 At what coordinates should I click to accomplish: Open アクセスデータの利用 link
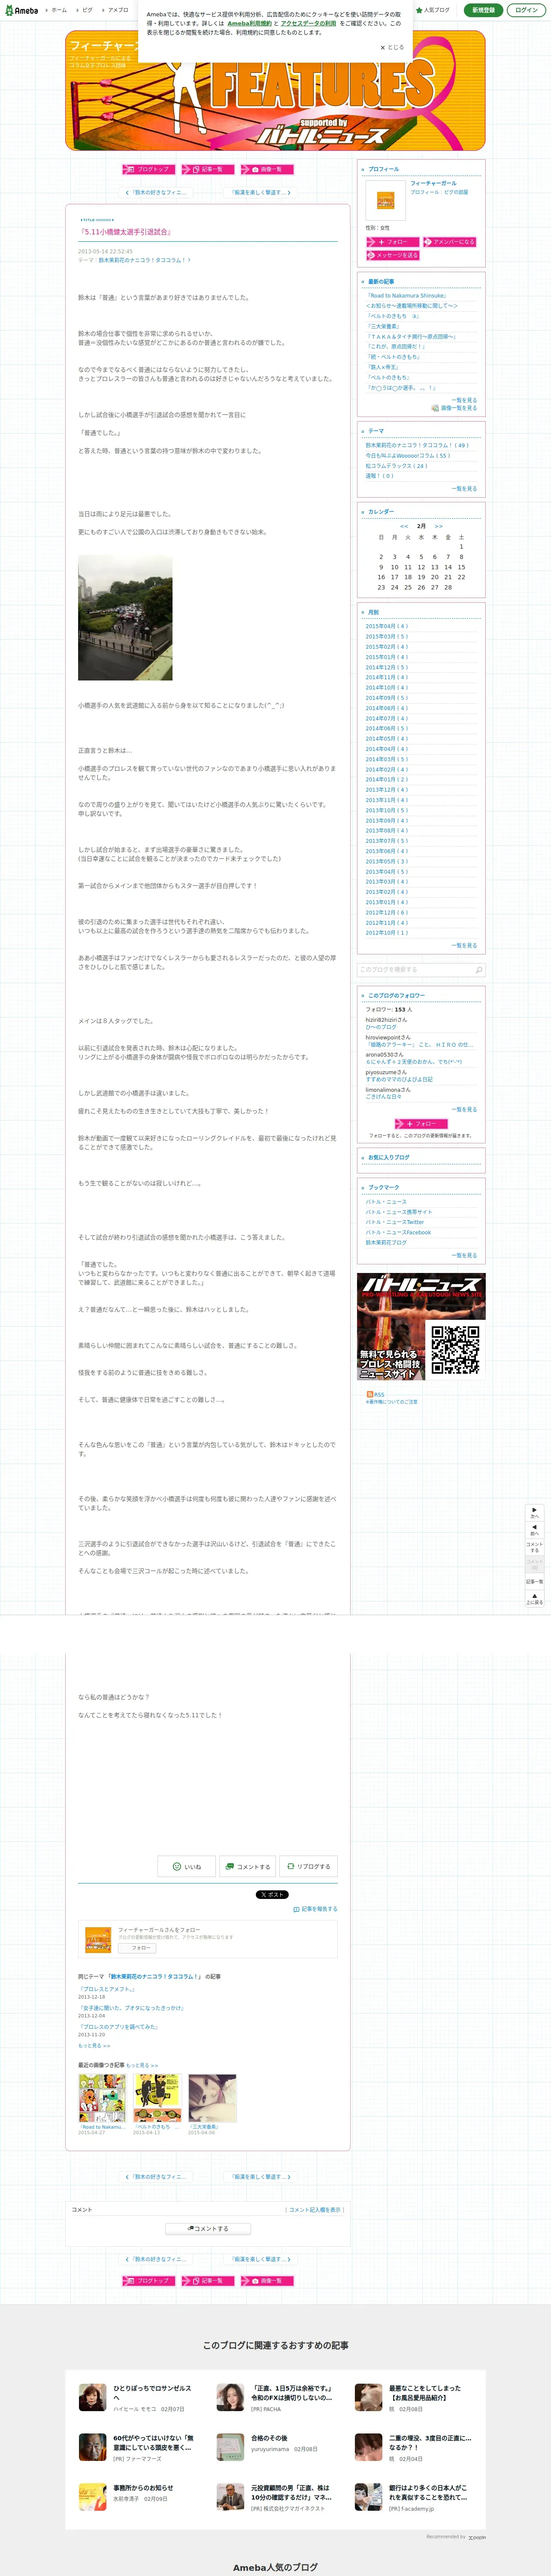click(308, 23)
